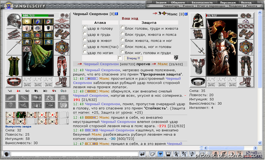Click the send message arrow icon
The image size is (265, 160).
(x=142, y=154)
